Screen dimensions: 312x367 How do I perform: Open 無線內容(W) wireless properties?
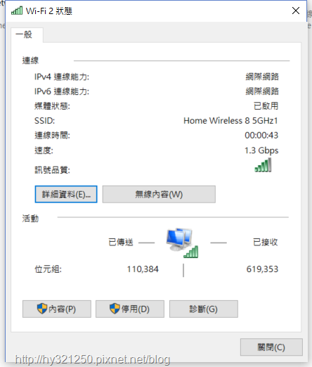159,194
